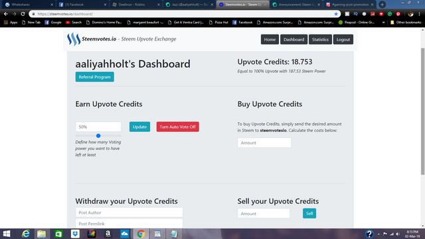Switch to #gaming-post-promotion tab
425x239 pixels.
tap(350, 5)
